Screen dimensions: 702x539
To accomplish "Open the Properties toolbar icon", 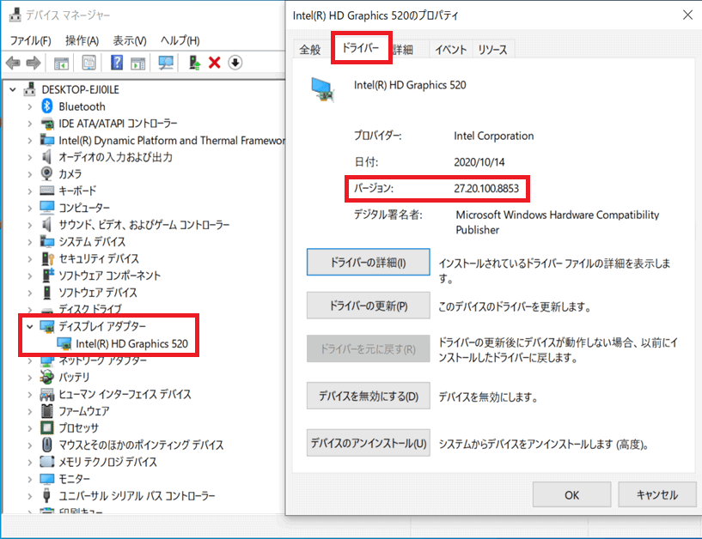I will tap(89, 63).
